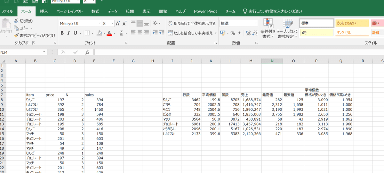Increase the cell indent
The height and width of the screenshot is (173, 384).
[162, 33]
